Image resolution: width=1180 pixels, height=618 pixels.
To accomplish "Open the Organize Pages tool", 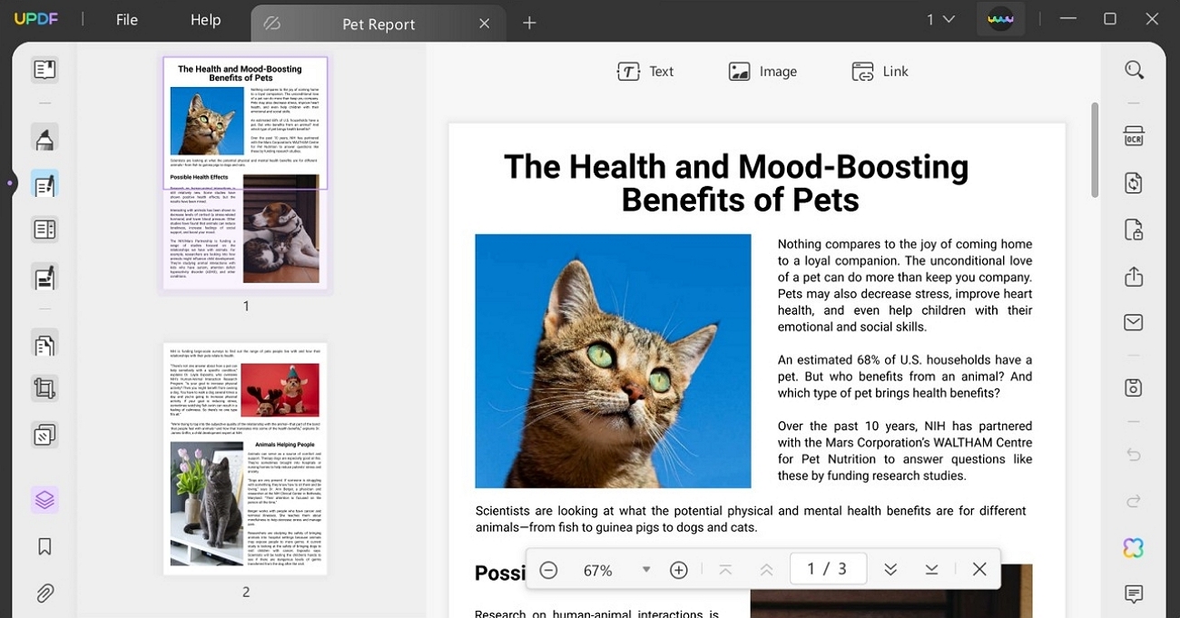I will tap(44, 230).
